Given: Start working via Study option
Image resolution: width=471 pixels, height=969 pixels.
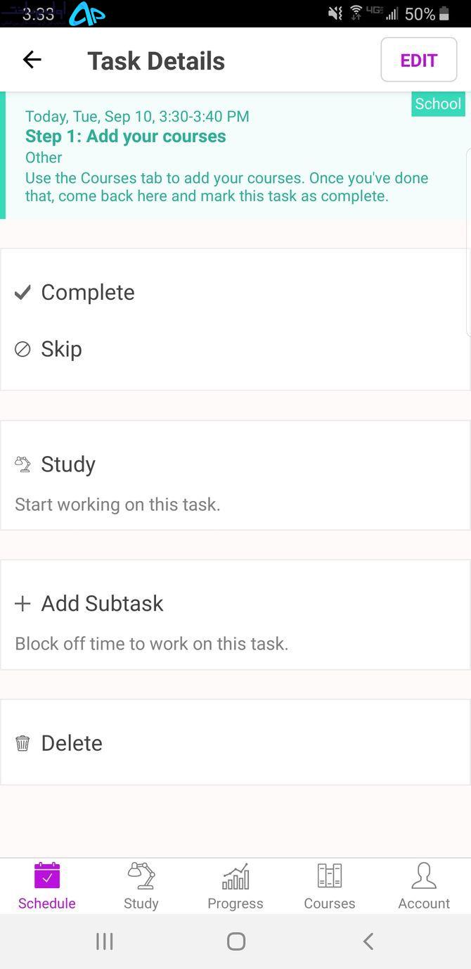Looking at the screenshot, I should click(x=235, y=476).
